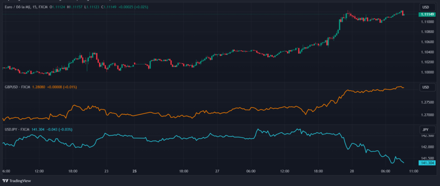Open JPY currency selector on USDJPY pane
Image resolution: width=440 pixels, height=186 pixels.
pyautogui.click(x=426, y=129)
